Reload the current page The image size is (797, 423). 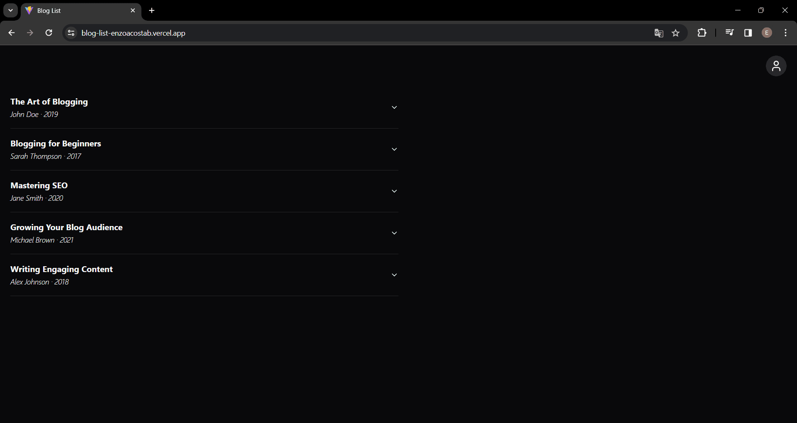(49, 33)
